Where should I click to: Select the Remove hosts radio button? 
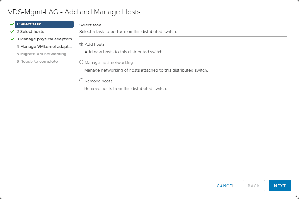(x=82, y=81)
